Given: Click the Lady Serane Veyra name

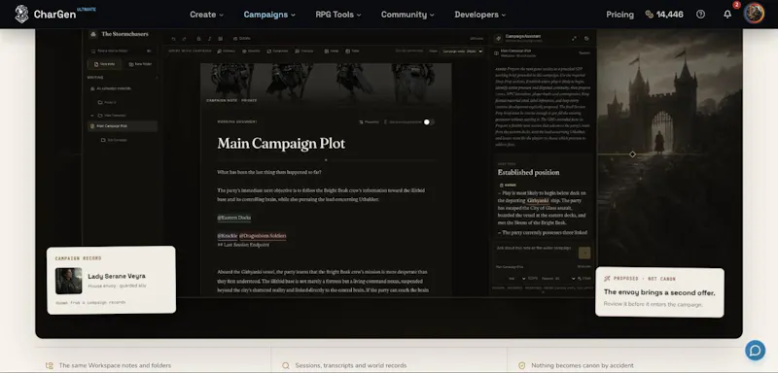Looking at the screenshot, I should (x=117, y=276).
